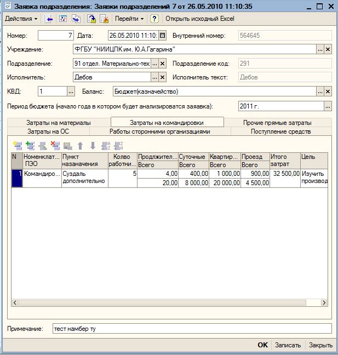Open the Поступление средств tab
The height and width of the screenshot is (355, 338).
coord(280,131)
